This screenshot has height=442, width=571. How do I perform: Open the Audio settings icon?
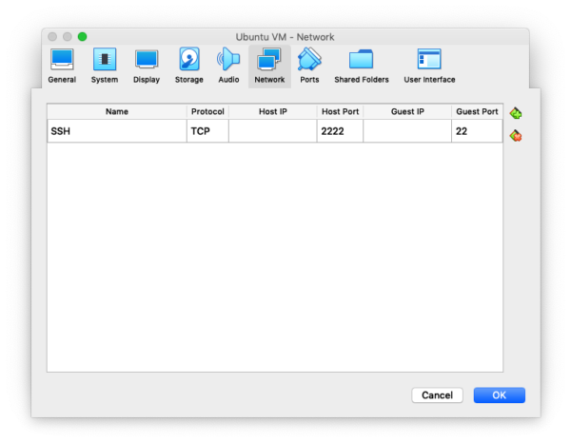[x=228, y=67]
